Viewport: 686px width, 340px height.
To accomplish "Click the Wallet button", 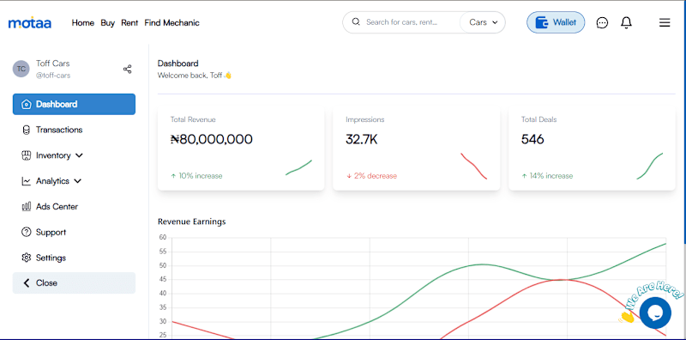I will tap(556, 22).
